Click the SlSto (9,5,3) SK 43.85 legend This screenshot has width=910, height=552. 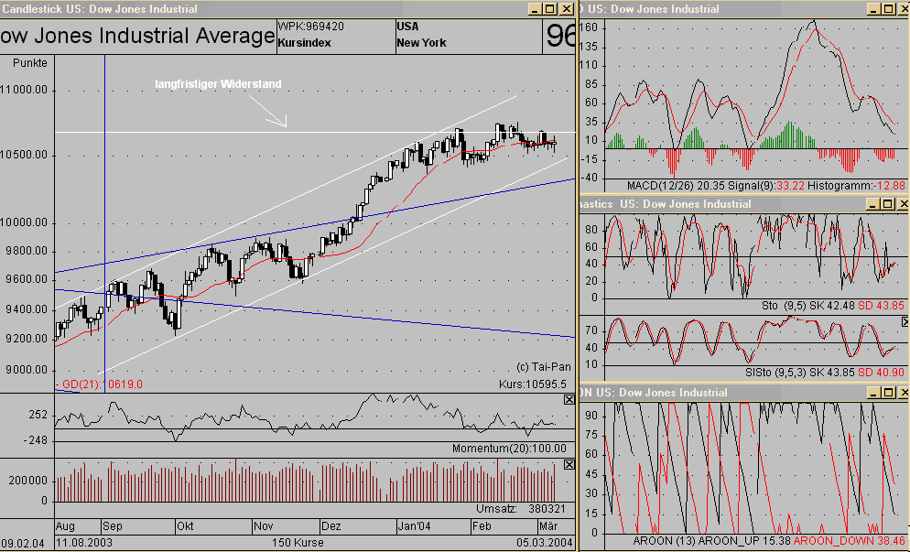coord(800,372)
